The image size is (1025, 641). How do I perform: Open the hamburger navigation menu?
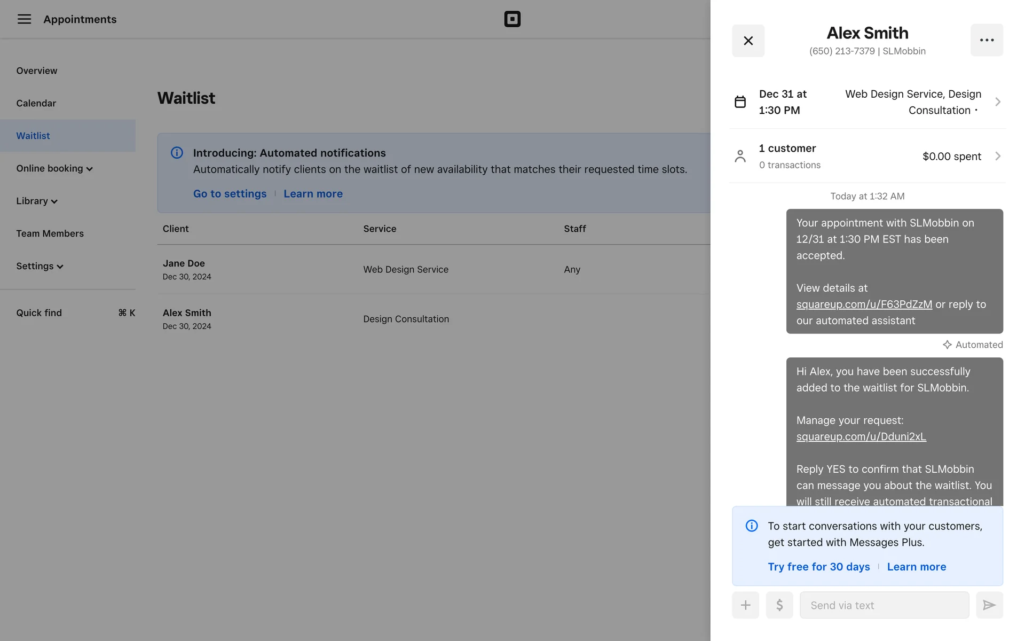[x=24, y=19]
